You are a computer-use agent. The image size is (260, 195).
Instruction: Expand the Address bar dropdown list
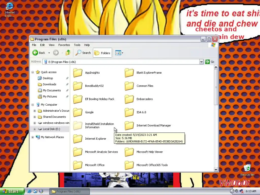pos(201,62)
